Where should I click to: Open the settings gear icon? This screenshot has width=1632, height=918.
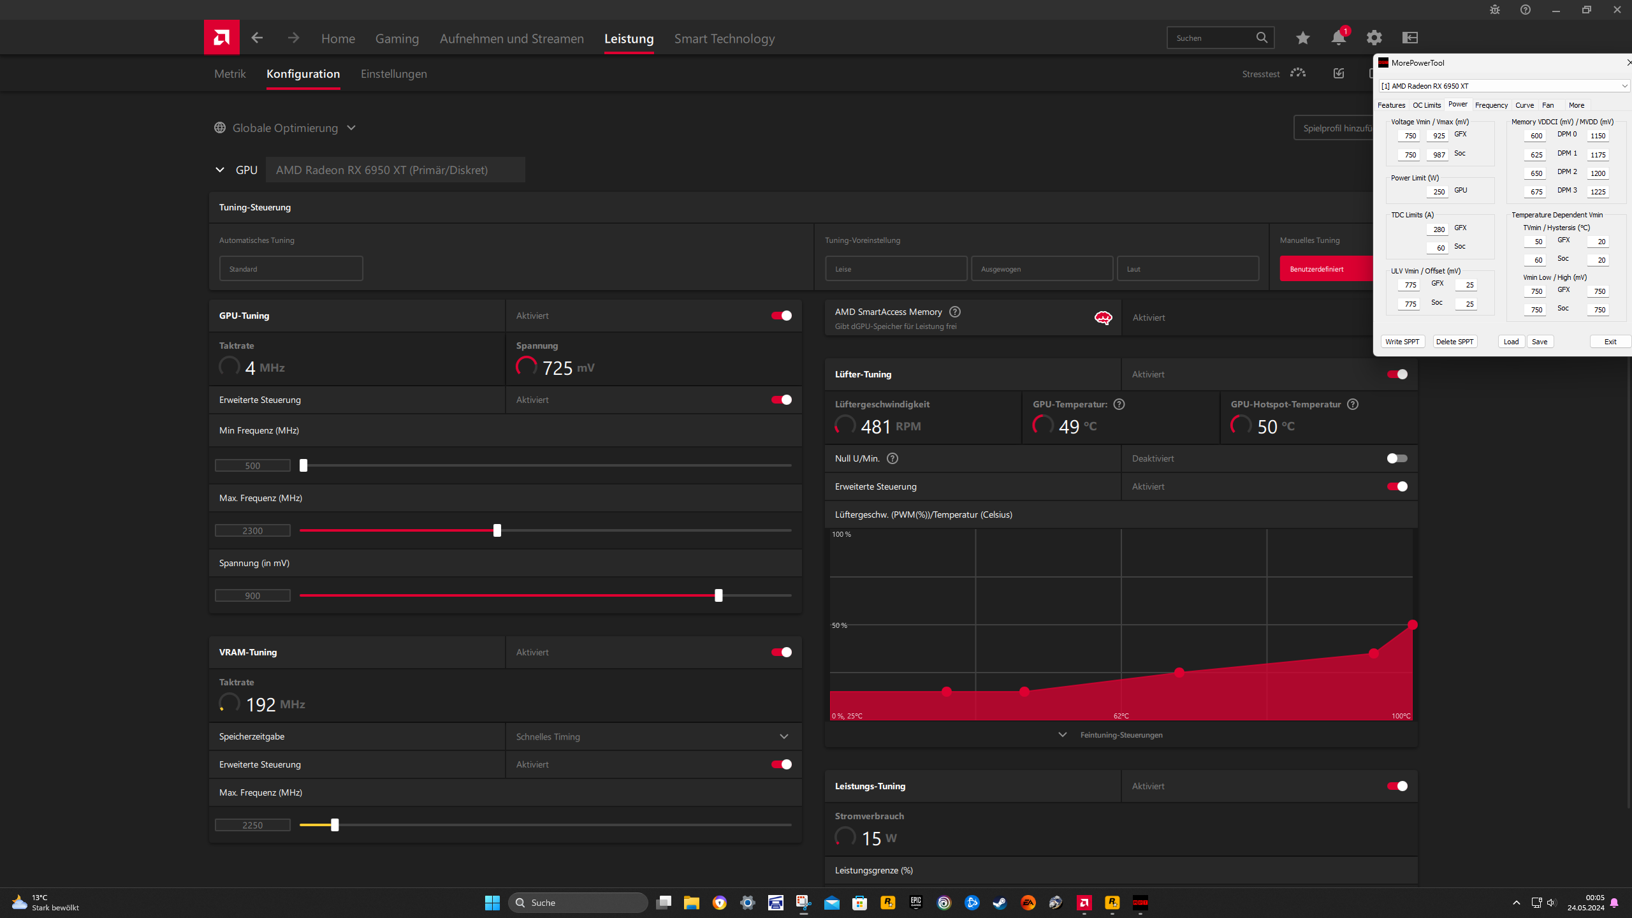(x=1374, y=38)
